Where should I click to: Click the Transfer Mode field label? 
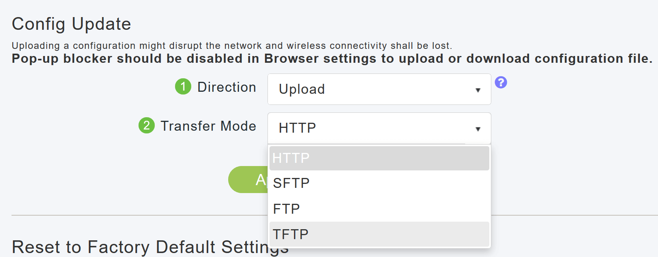pyautogui.click(x=208, y=126)
